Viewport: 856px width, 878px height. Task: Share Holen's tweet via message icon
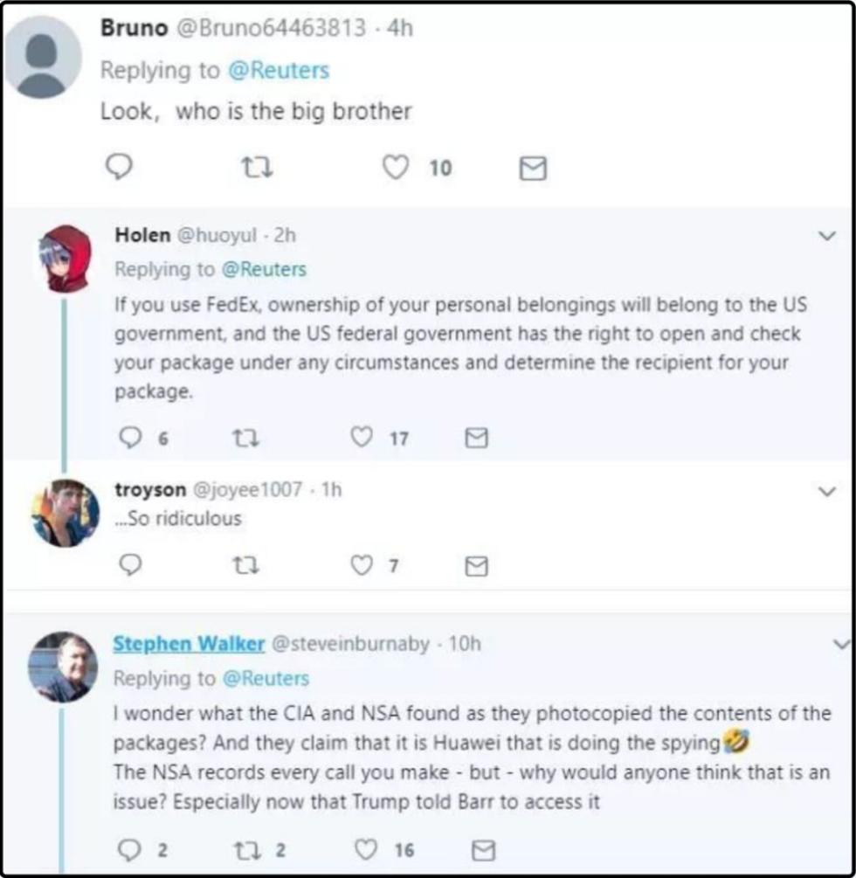point(476,437)
